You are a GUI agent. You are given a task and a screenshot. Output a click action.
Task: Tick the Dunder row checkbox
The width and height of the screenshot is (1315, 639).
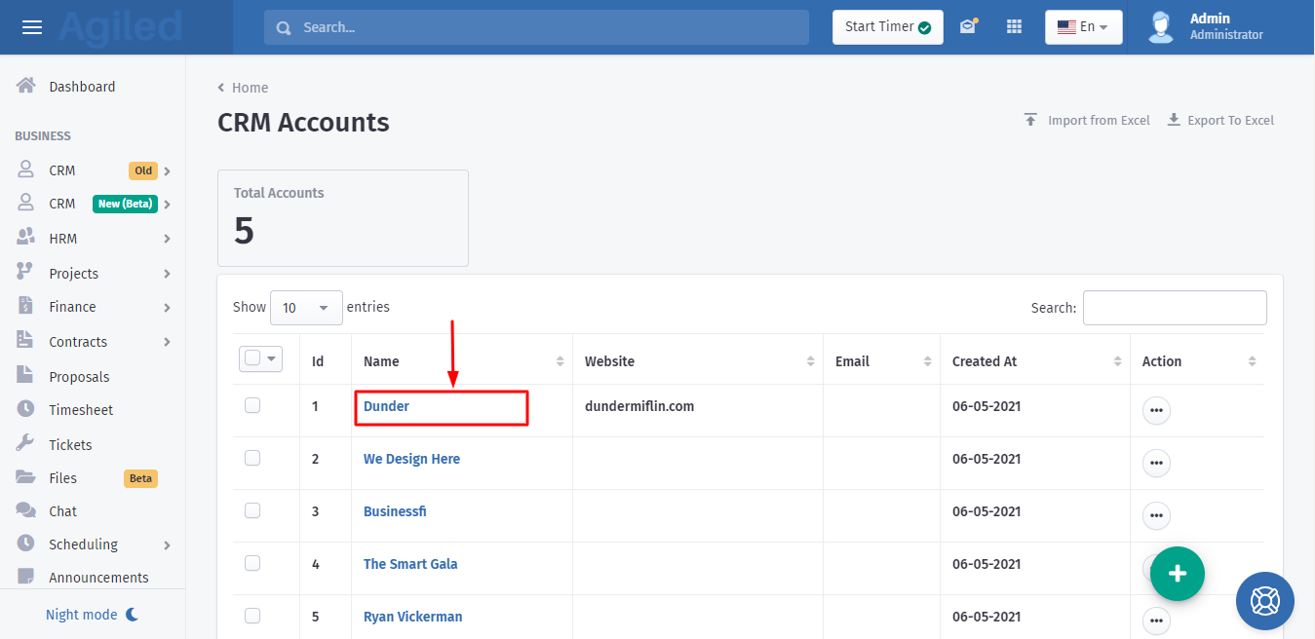tap(252, 405)
